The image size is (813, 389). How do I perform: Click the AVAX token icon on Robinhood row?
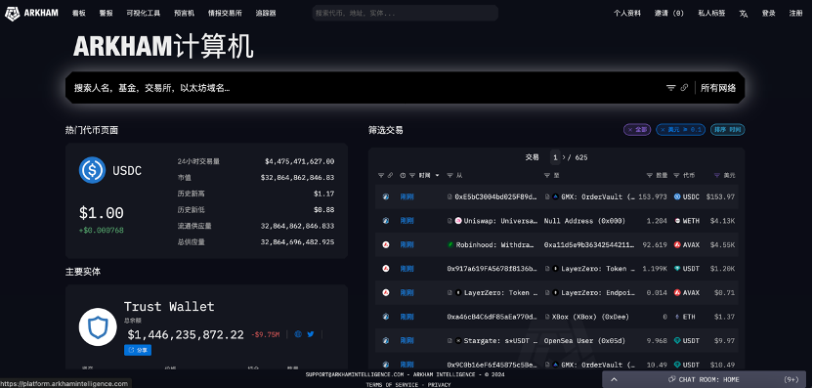coord(677,244)
